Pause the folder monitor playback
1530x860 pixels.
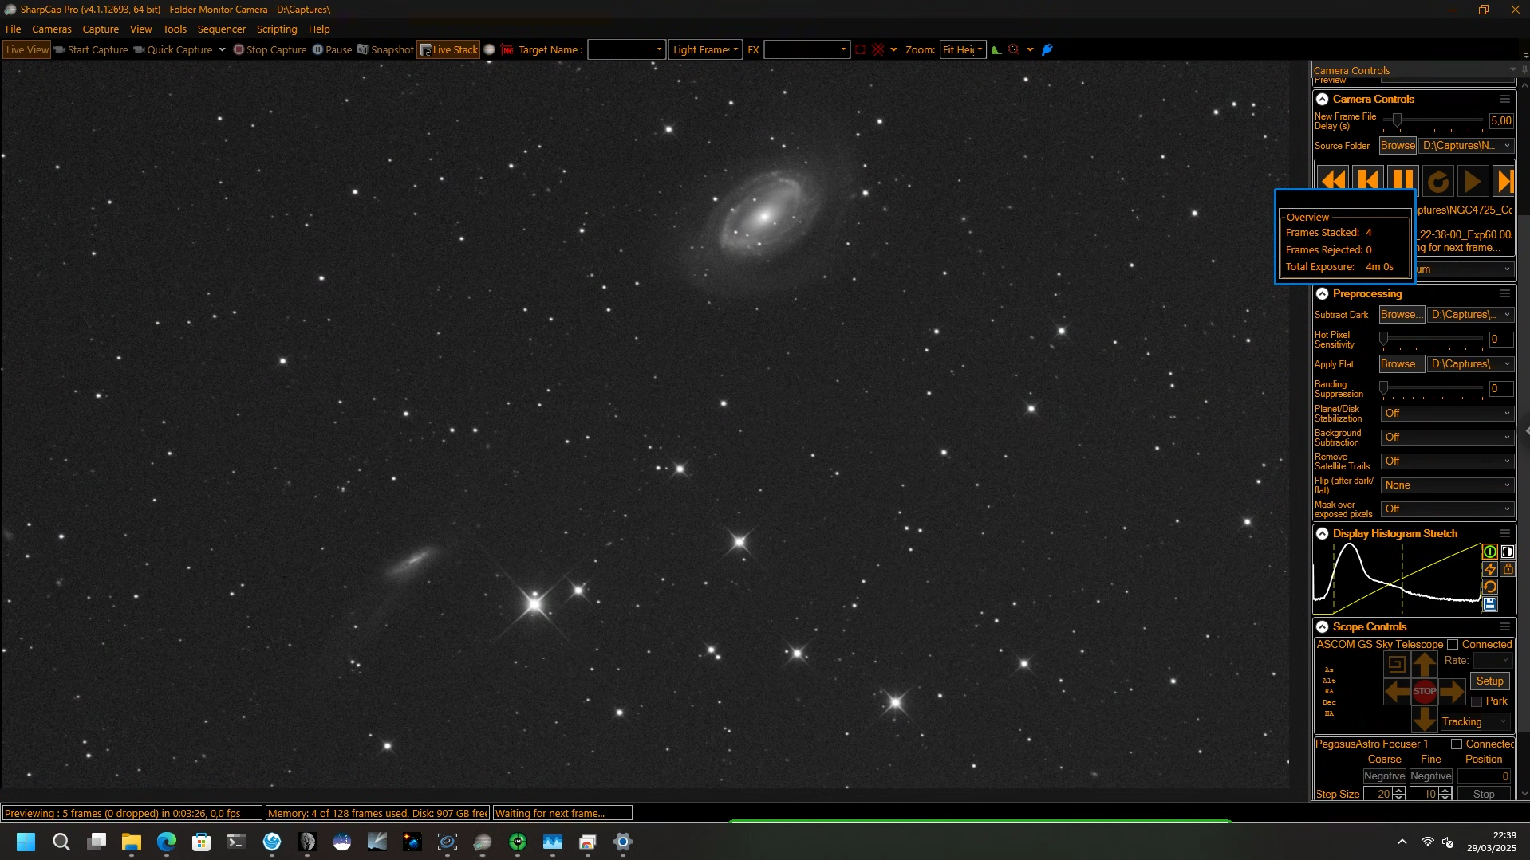1402,181
